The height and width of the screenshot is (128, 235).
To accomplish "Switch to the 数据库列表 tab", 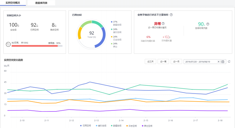I will pos(41,3).
